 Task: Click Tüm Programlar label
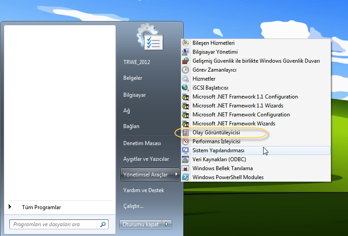[41, 207]
